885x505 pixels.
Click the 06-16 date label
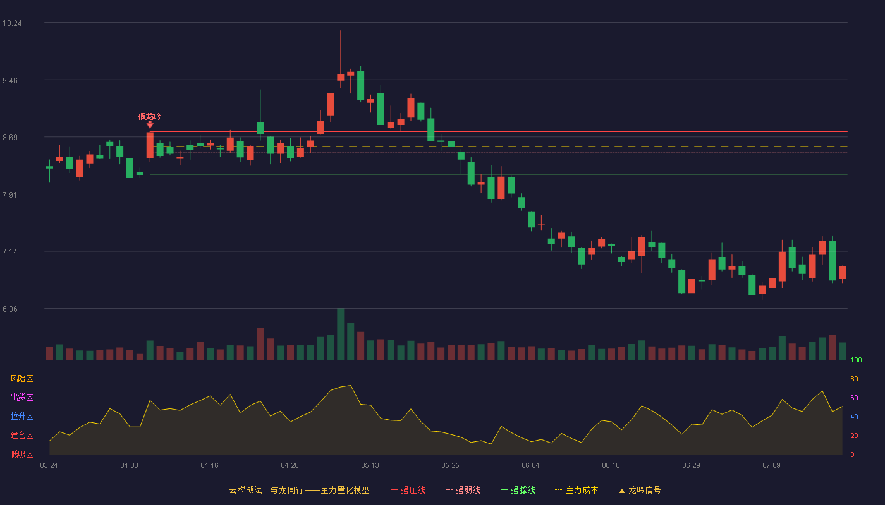[x=611, y=465]
